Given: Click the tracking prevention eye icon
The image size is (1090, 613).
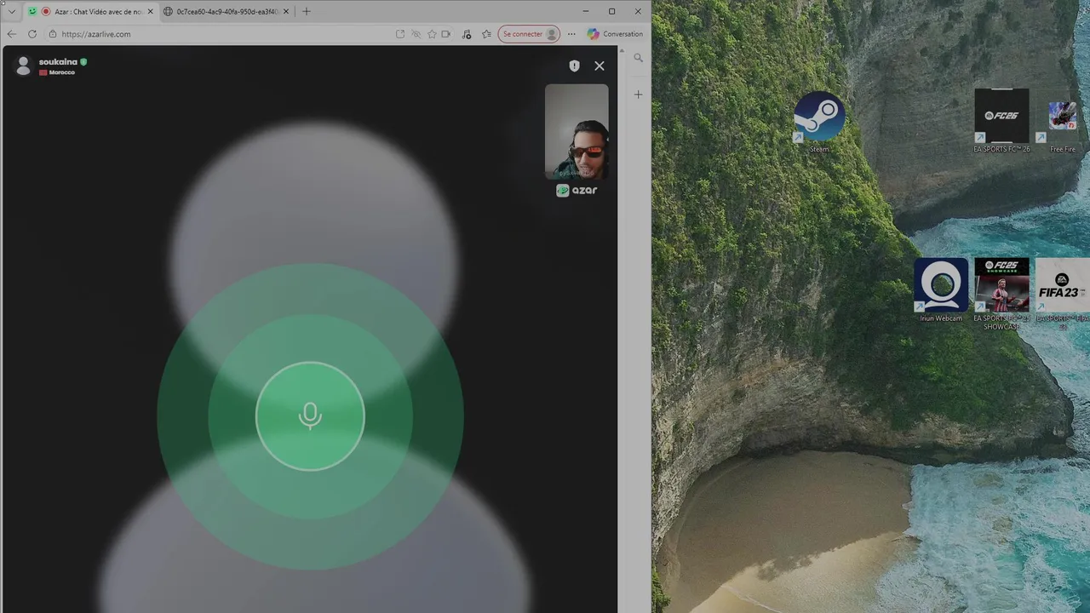Looking at the screenshot, I should click(x=416, y=34).
